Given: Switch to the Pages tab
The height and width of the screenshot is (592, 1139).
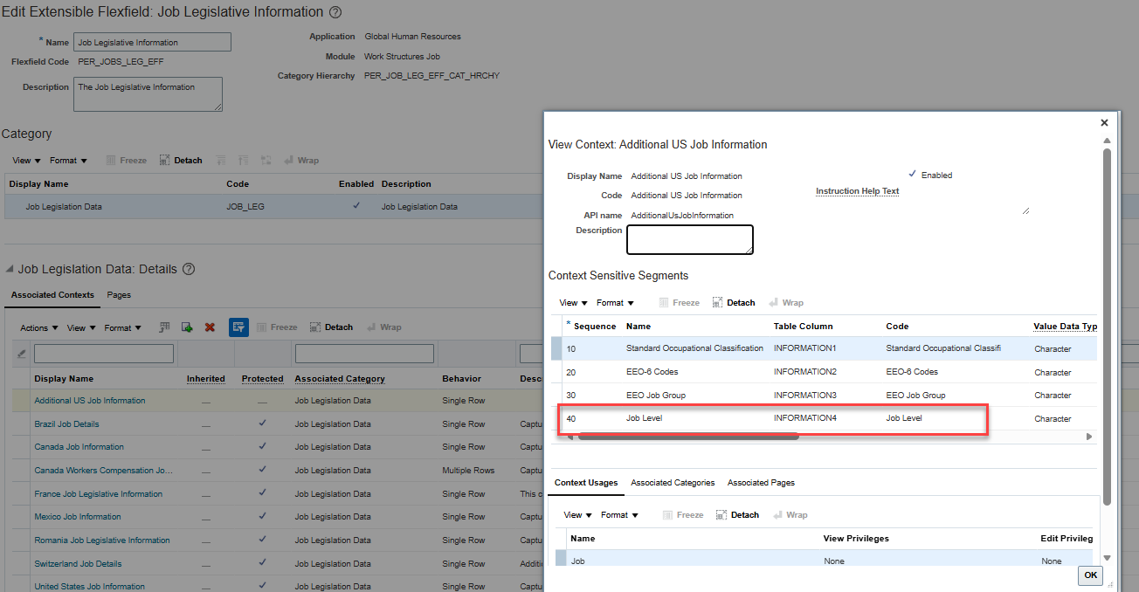Looking at the screenshot, I should [x=119, y=295].
